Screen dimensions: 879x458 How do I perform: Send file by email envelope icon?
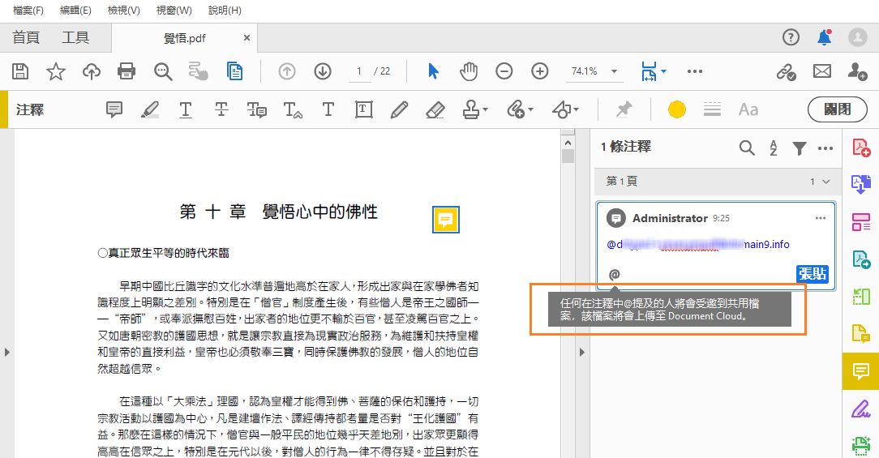[x=821, y=71]
